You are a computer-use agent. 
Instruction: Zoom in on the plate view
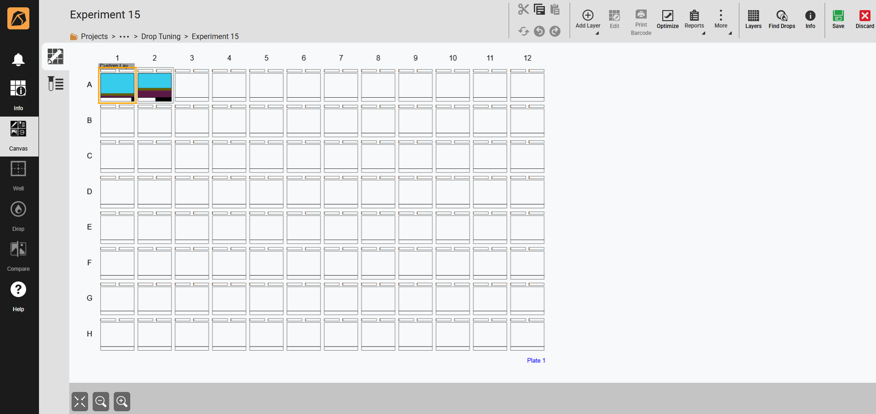[122, 402]
